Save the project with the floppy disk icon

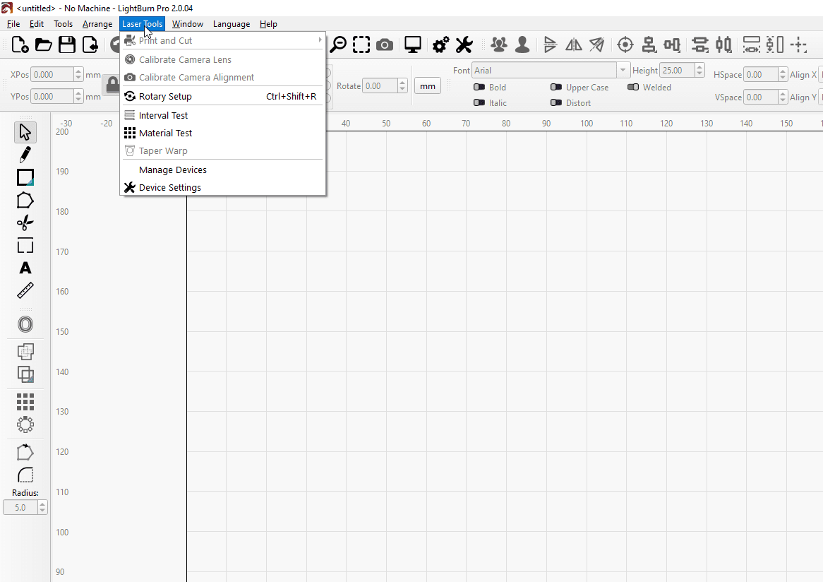pos(67,44)
